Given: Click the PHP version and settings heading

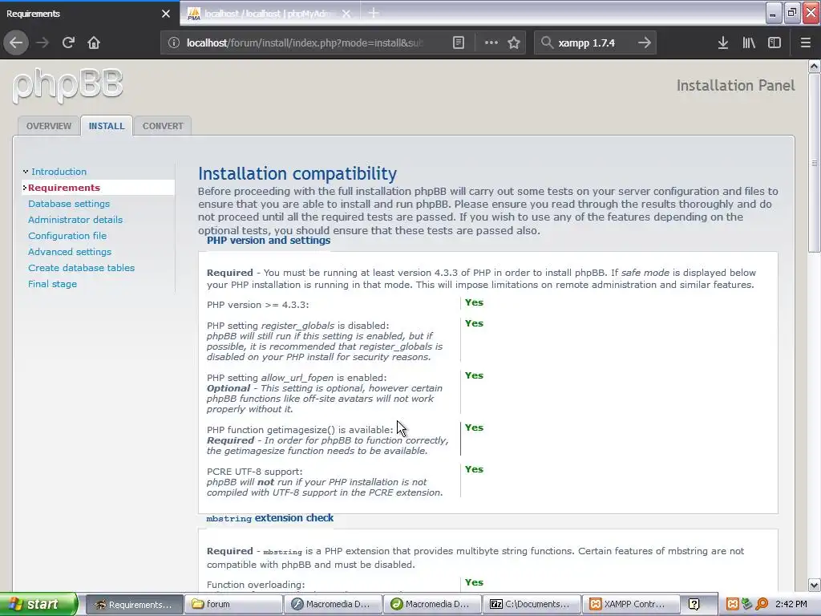Looking at the screenshot, I should point(269,241).
